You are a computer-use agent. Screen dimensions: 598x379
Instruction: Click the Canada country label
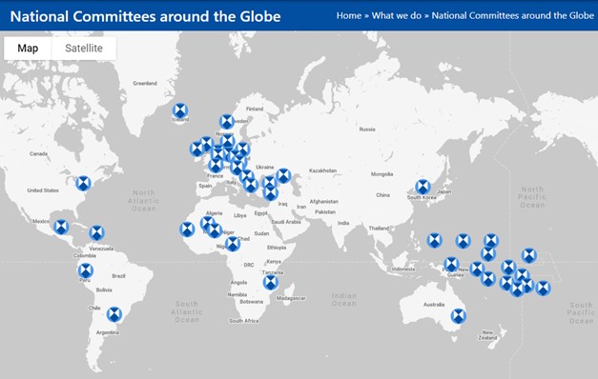[38, 154]
